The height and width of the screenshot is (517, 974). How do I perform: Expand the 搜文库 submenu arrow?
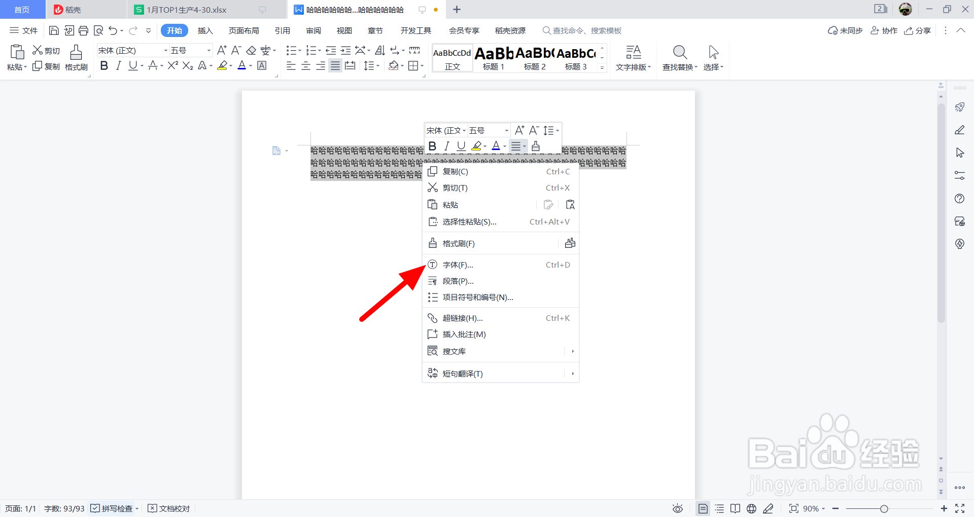coord(573,351)
